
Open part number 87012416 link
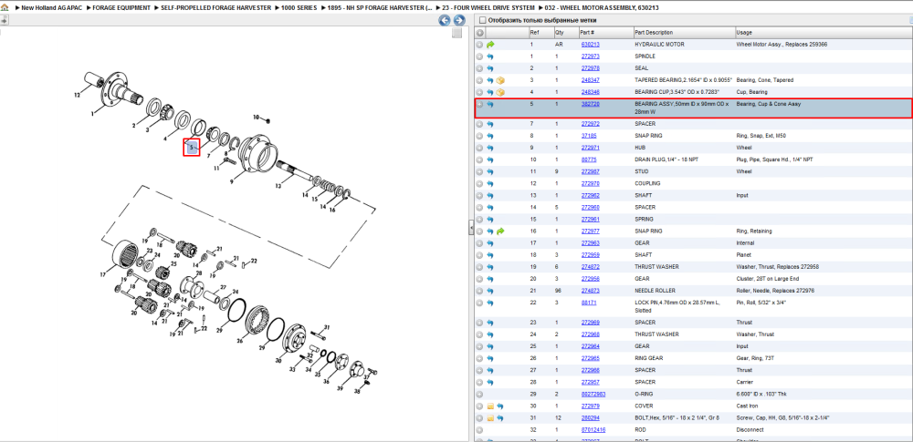(x=593, y=430)
